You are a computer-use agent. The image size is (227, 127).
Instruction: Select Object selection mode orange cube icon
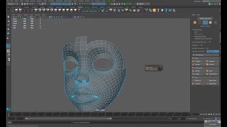click(195, 23)
